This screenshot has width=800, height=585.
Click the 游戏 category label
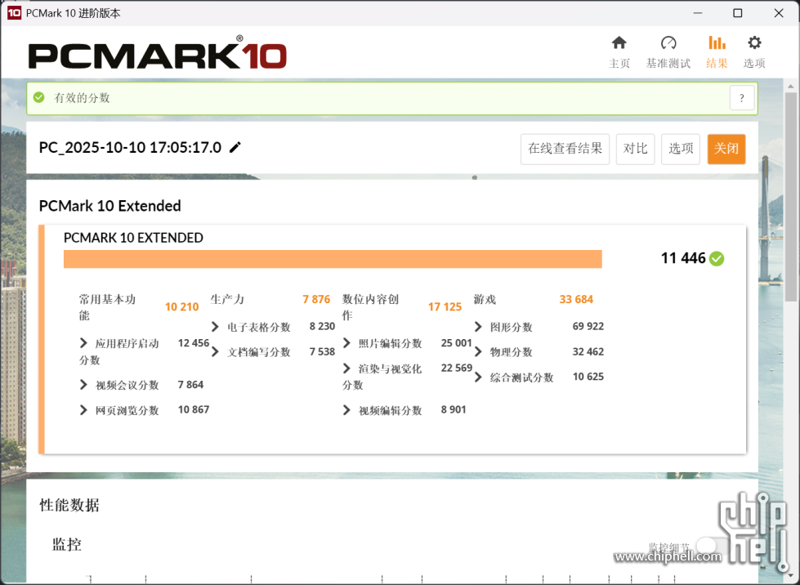click(x=485, y=299)
